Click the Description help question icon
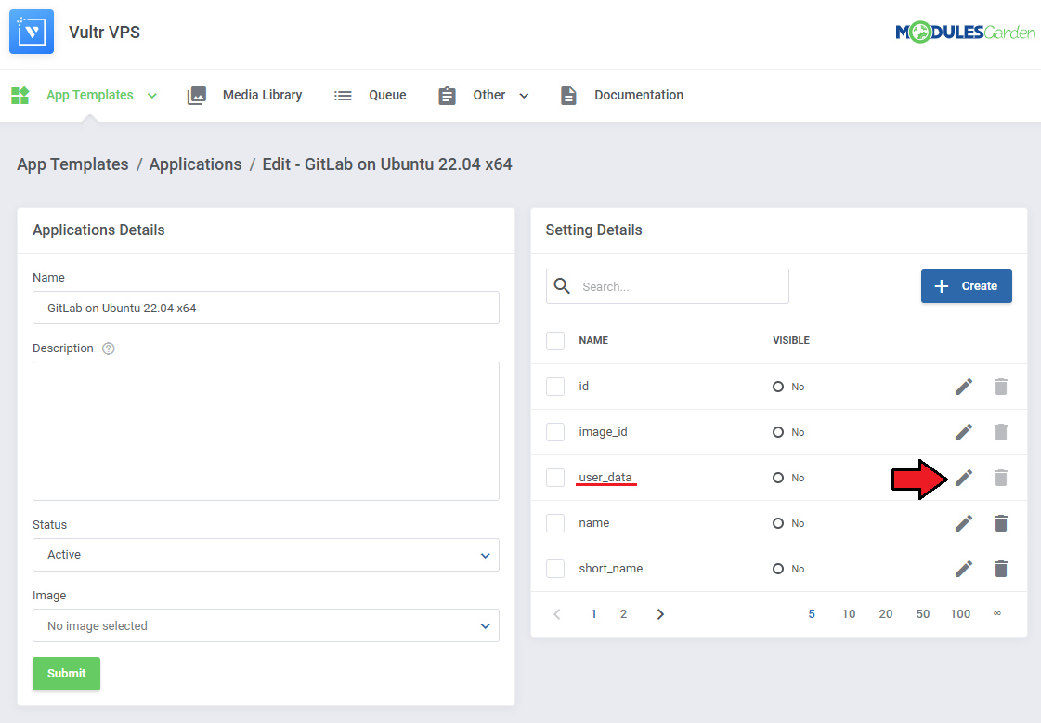This screenshot has height=723, width=1041. [x=109, y=348]
